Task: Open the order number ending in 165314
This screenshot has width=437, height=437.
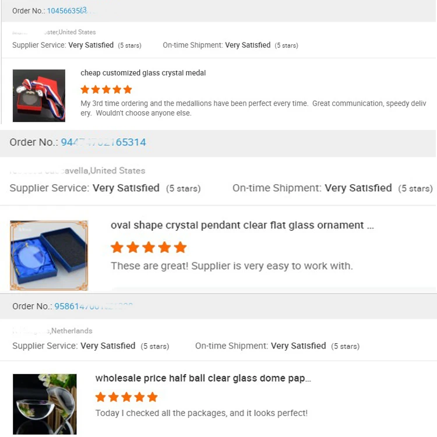Action: coord(104,142)
